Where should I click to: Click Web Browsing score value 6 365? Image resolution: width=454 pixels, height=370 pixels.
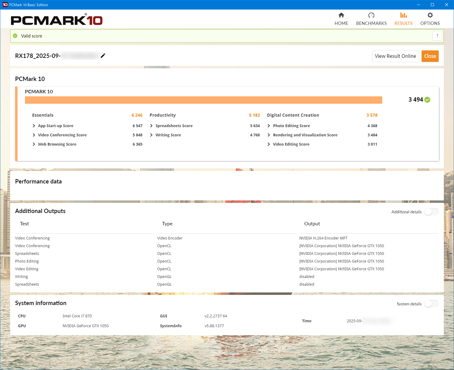[137, 144]
